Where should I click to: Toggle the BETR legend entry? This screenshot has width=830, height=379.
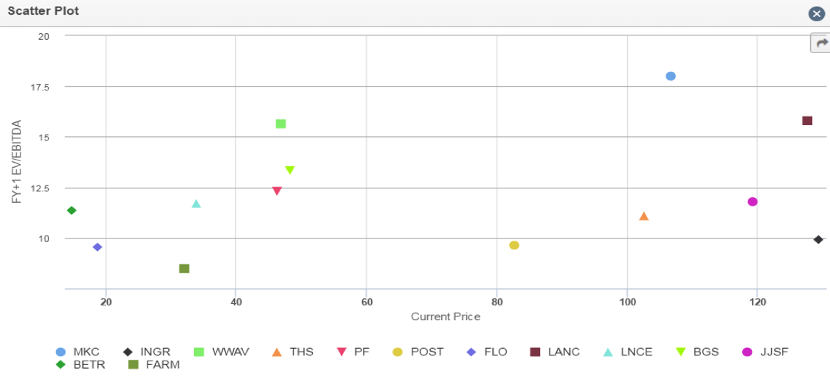[80, 364]
